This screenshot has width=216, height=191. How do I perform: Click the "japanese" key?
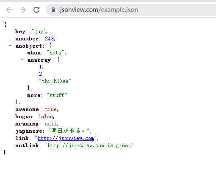click(29, 131)
